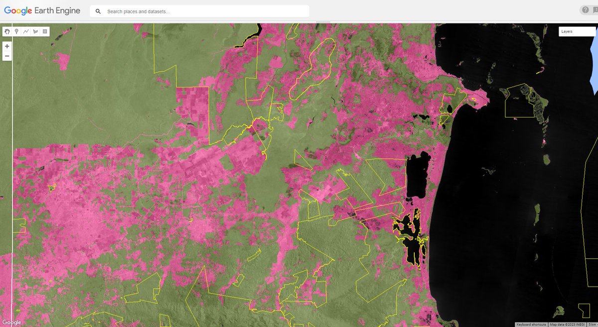Select the add marker tool
The width and height of the screenshot is (598, 327).
[16, 31]
